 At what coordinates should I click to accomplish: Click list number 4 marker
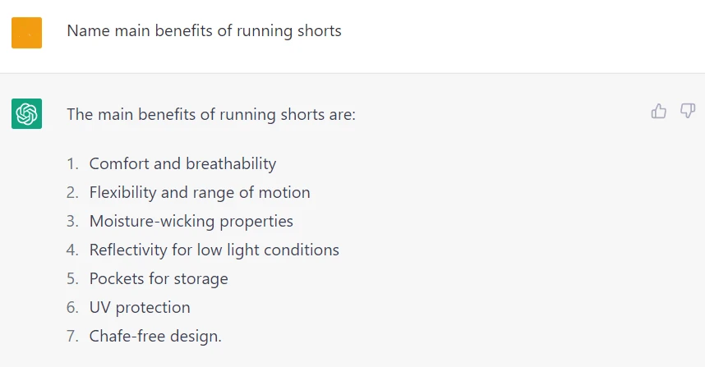pos(72,250)
